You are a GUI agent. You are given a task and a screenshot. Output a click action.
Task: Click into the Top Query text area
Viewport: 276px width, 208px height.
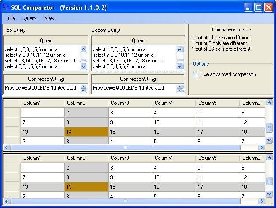click(42, 58)
